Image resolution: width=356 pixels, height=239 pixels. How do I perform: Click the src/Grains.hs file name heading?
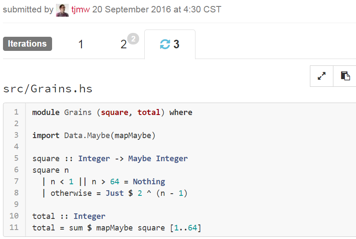[48, 89]
